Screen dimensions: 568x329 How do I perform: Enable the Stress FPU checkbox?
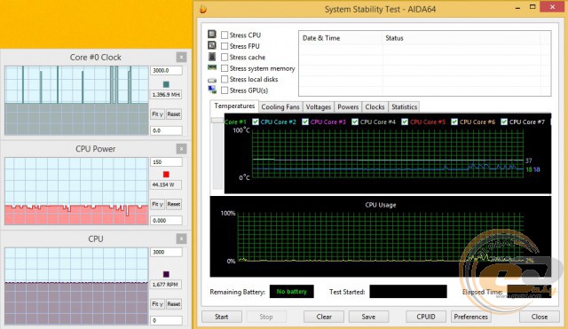225,46
